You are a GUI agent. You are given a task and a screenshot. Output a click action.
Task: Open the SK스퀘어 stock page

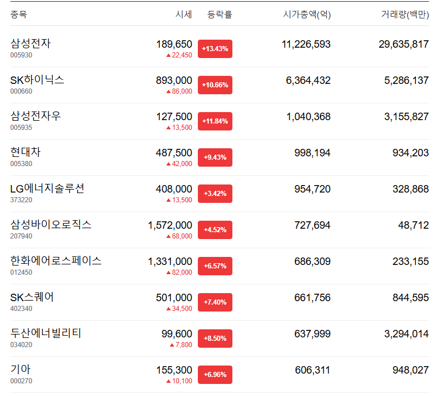(32, 297)
